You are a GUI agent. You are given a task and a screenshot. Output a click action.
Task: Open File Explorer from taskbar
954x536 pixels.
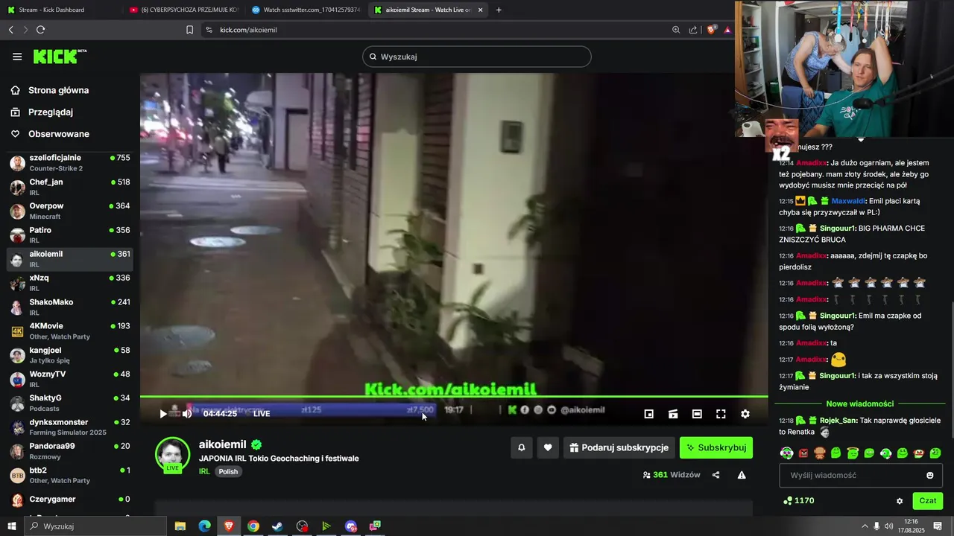[180, 526]
